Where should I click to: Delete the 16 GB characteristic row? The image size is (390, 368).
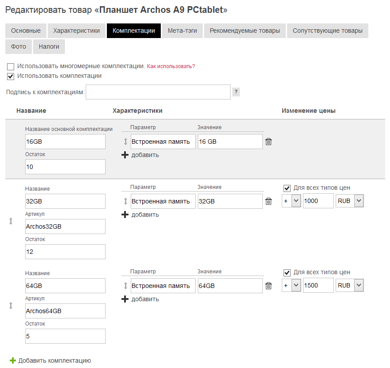tap(269, 142)
